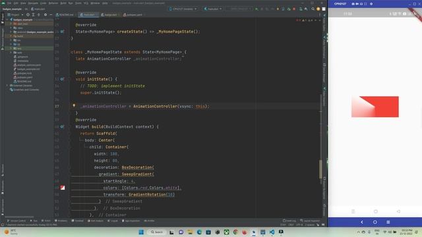
Task: Expand the android folder in project tree
Action: 11,32
